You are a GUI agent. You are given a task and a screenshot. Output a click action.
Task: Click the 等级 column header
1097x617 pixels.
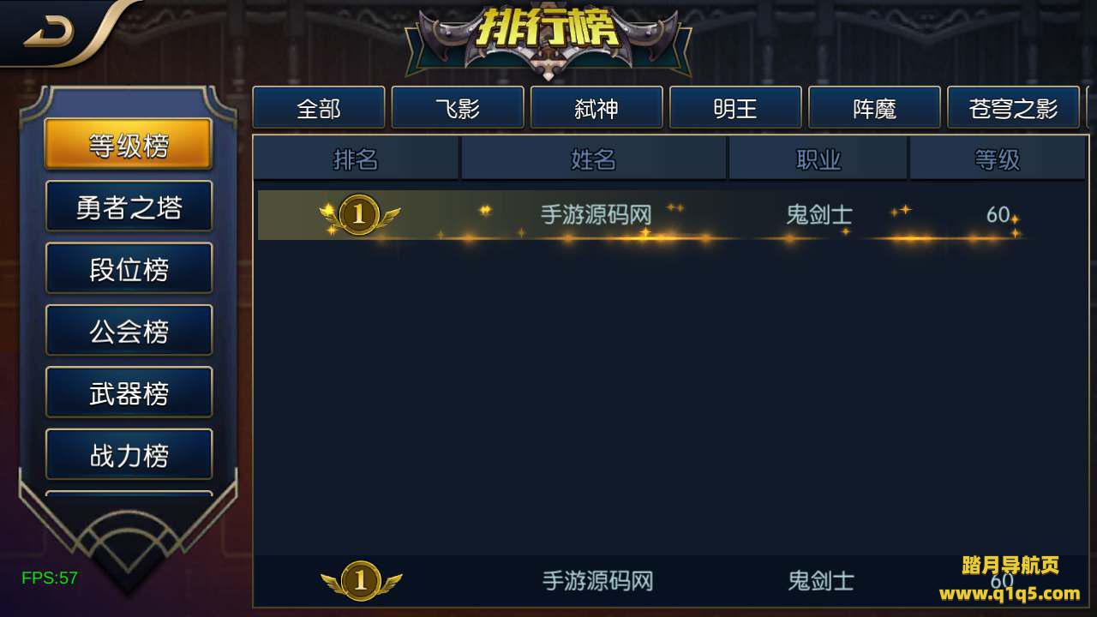coord(998,159)
